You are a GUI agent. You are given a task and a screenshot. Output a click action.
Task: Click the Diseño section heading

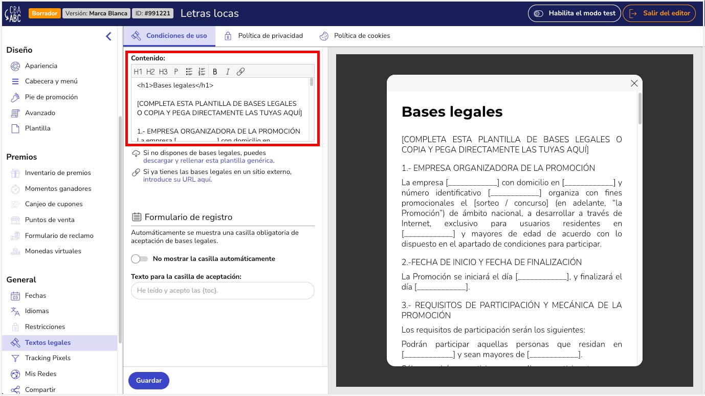click(19, 50)
